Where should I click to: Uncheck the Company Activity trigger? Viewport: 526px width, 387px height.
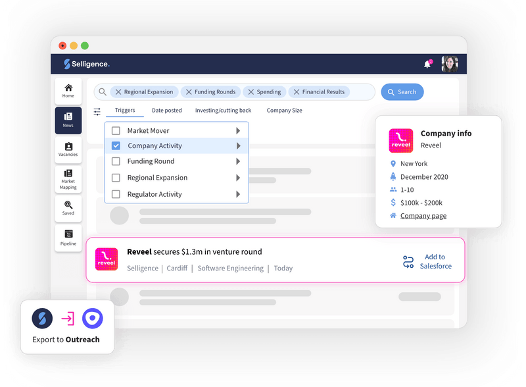pyautogui.click(x=117, y=145)
